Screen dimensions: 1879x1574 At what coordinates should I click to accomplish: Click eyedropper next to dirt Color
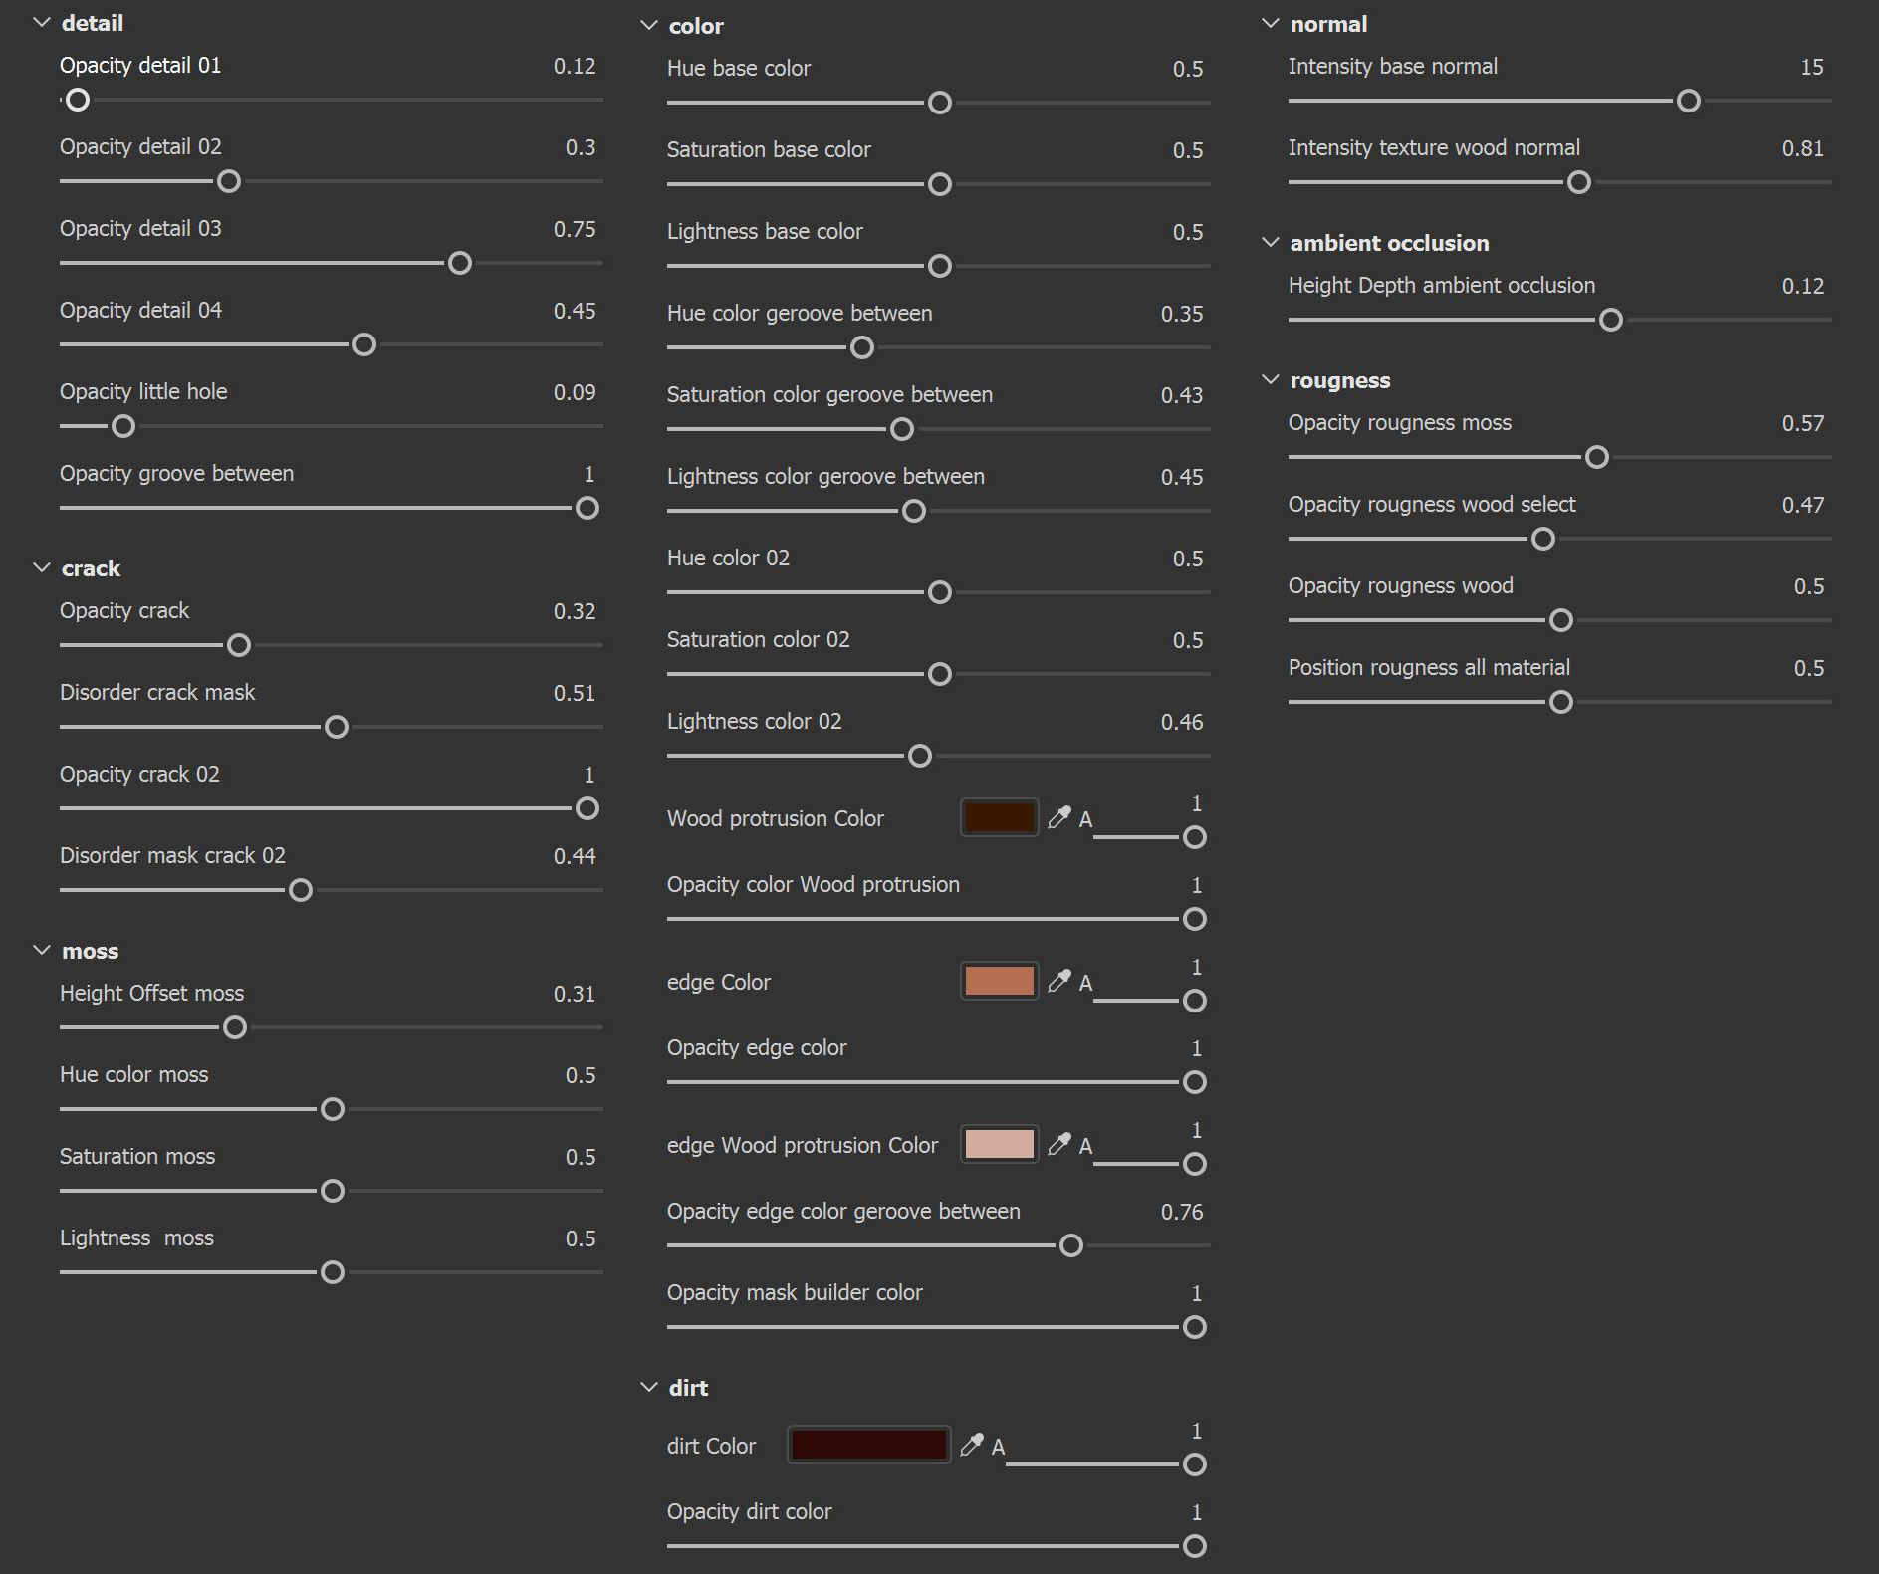(x=972, y=1446)
